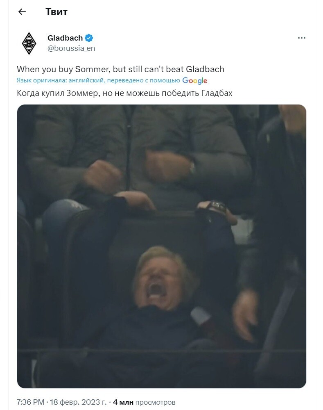The image size is (323, 410).
Task: Click the translated Russian tweet text
Action: coord(124,93)
